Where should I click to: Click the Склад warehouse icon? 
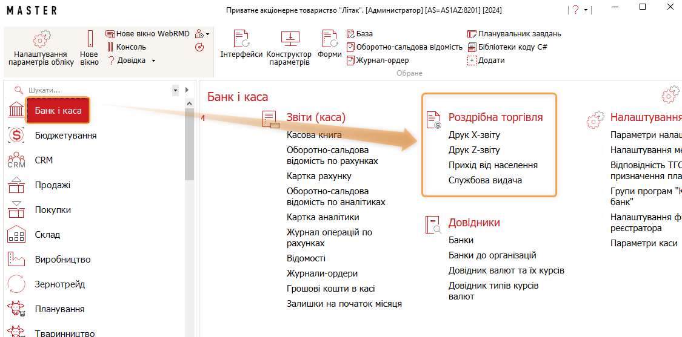tap(16, 235)
